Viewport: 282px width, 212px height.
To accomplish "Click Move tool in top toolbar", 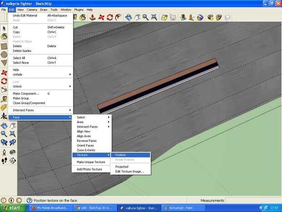I will [x=101, y=17].
